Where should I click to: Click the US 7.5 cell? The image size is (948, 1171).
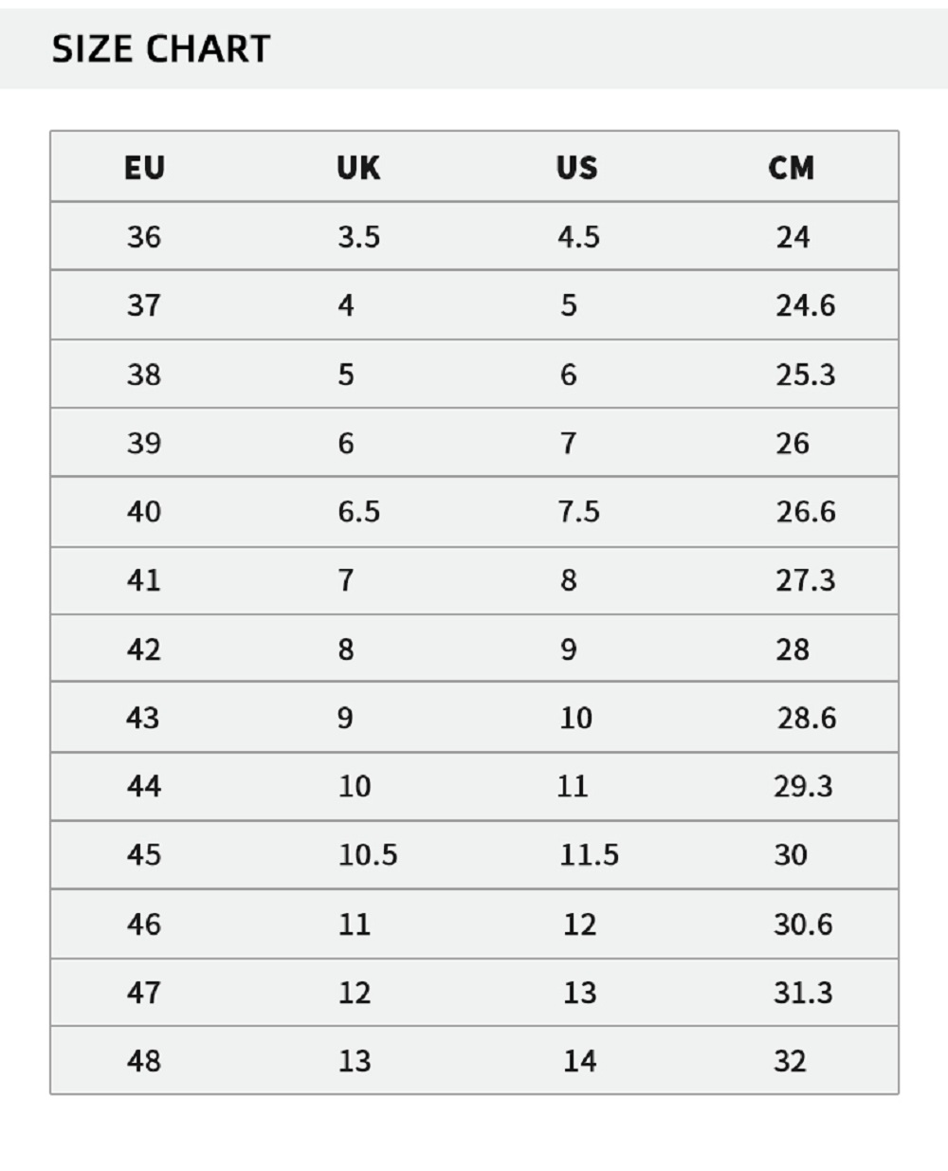tap(578, 512)
